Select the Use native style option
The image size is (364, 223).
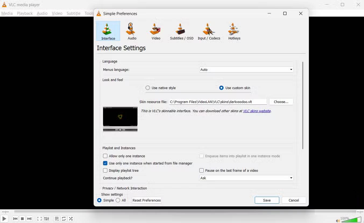(x=147, y=88)
